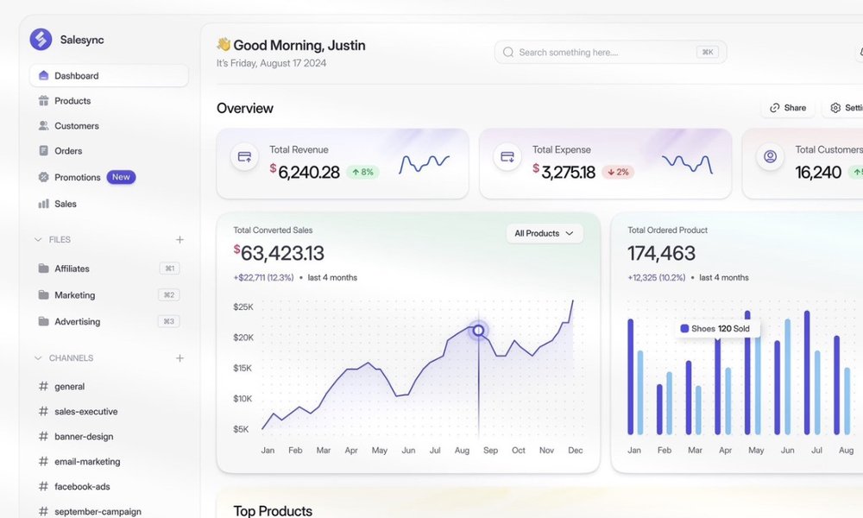Open the Orders section
The image size is (863, 518).
click(68, 151)
